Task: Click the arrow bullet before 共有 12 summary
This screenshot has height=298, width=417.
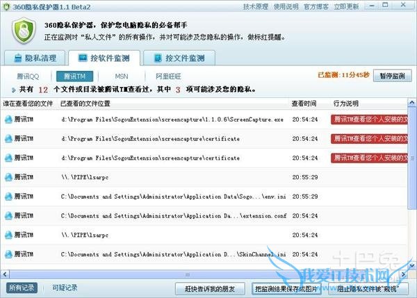Action: pyautogui.click(x=14, y=90)
